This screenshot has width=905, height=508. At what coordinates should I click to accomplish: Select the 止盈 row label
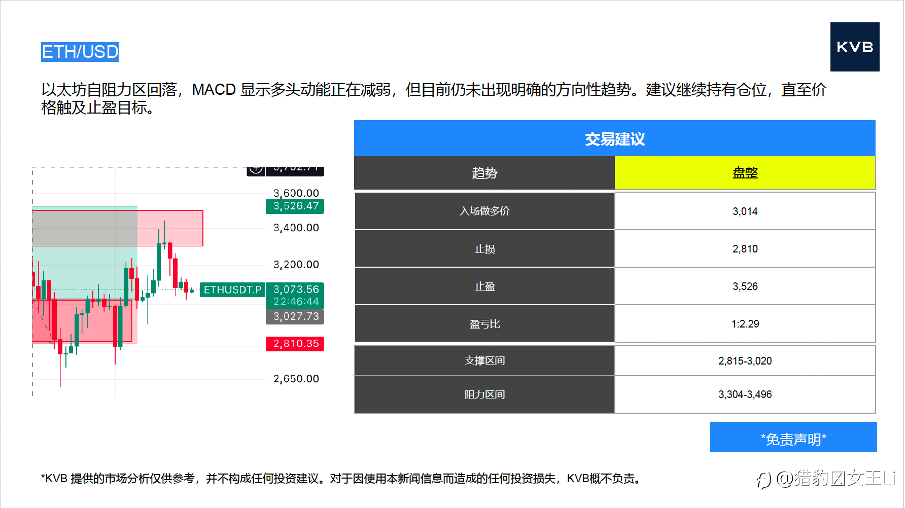(484, 286)
